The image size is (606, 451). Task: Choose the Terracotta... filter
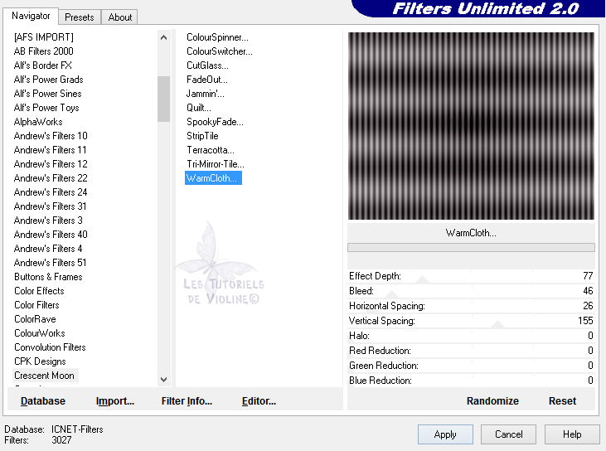211,150
